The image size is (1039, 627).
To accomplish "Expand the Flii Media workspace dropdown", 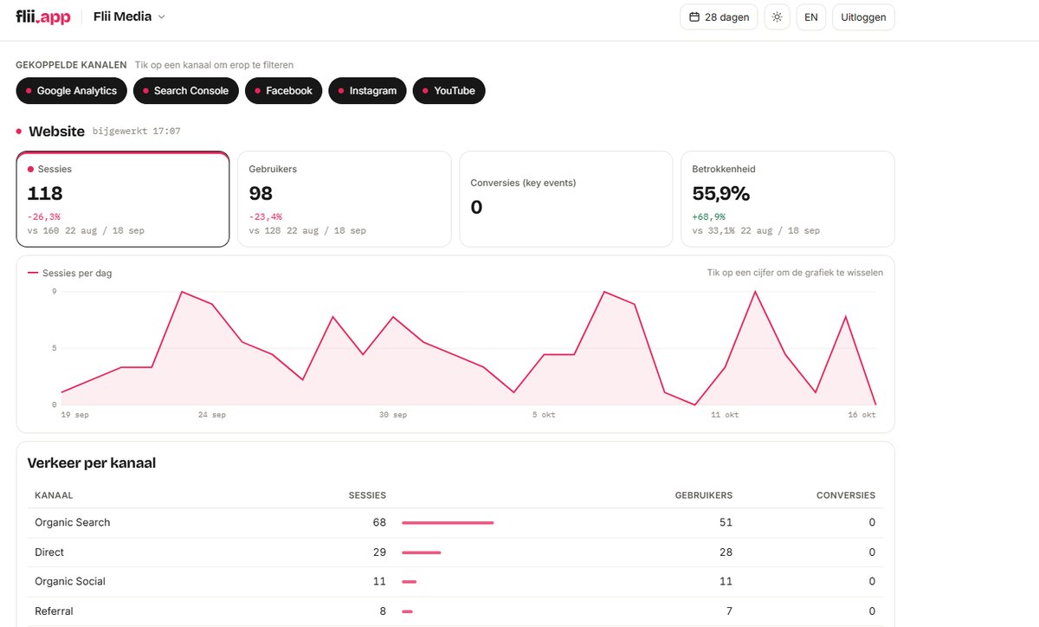I will click(x=129, y=16).
